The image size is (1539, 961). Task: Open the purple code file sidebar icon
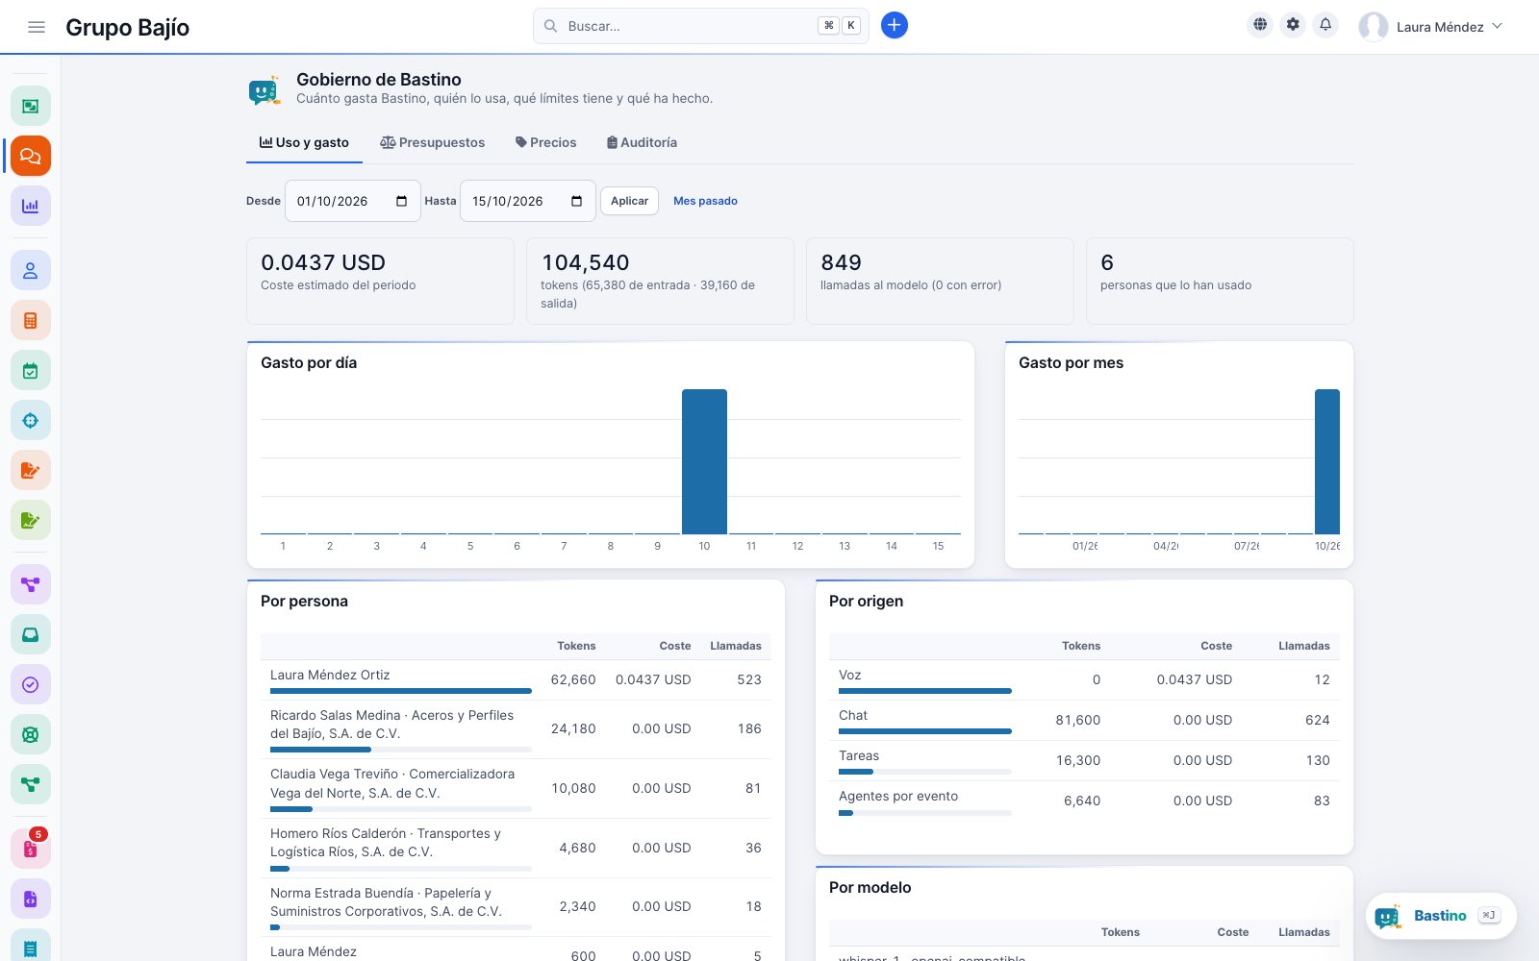(31, 899)
